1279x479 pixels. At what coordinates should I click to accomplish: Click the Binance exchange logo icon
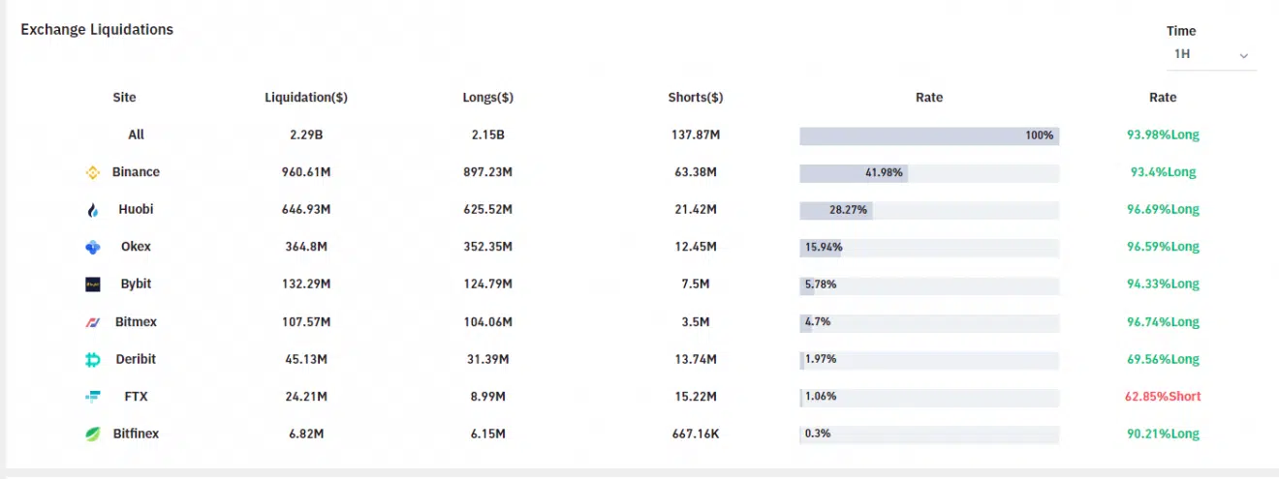click(93, 172)
